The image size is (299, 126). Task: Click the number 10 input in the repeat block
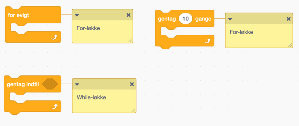click(x=186, y=19)
